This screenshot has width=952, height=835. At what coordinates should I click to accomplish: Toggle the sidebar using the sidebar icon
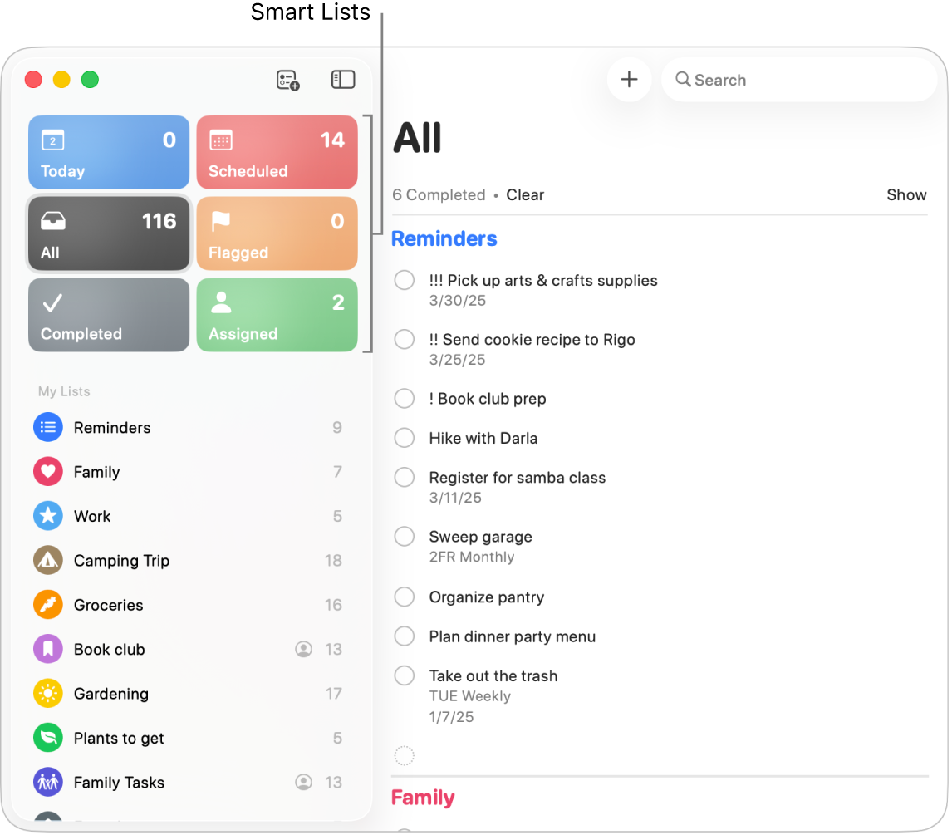pyautogui.click(x=342, y=80)
